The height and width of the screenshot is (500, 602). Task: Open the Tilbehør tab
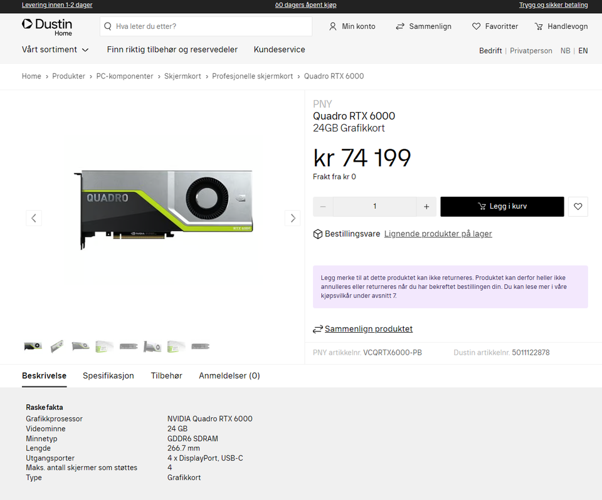coord(166,376)
